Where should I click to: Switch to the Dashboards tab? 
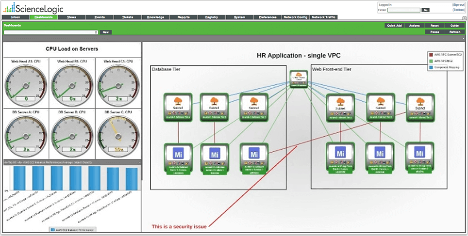(x=44, y=17)
